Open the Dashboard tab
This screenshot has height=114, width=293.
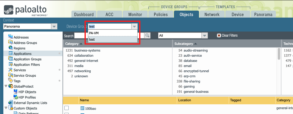pyautogui.click(x=84, y=15)
